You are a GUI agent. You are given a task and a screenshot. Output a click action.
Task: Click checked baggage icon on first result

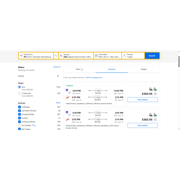click(155, 89)
